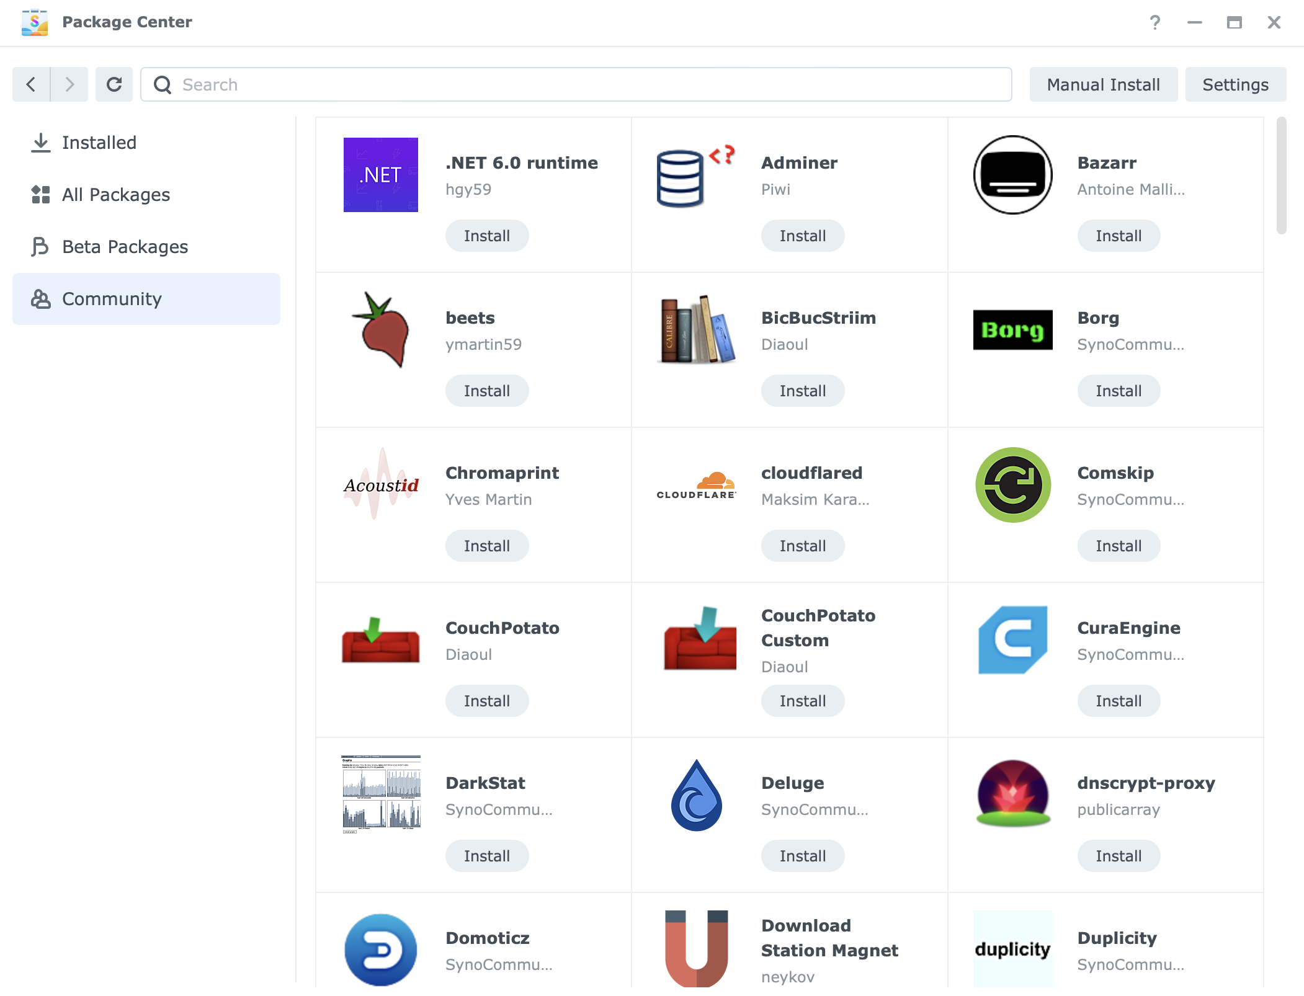Click the cloudflared Cloudflare logo
This screenshot has height=996, width=1304.
click(x=696, y=485)
